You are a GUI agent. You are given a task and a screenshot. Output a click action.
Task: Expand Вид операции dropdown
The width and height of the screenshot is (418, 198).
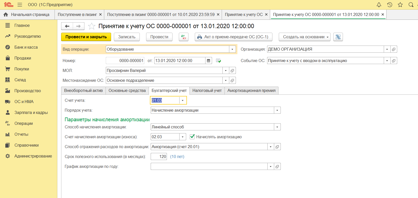tap(232, 49)
